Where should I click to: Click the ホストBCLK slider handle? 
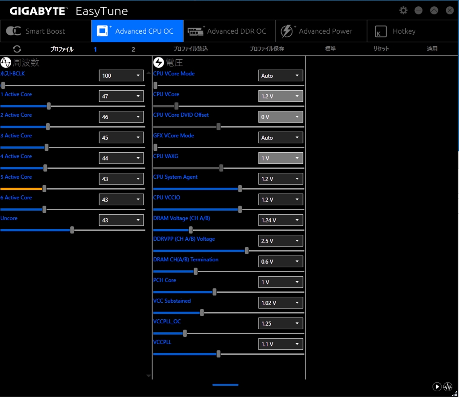(x=3, y=85)
